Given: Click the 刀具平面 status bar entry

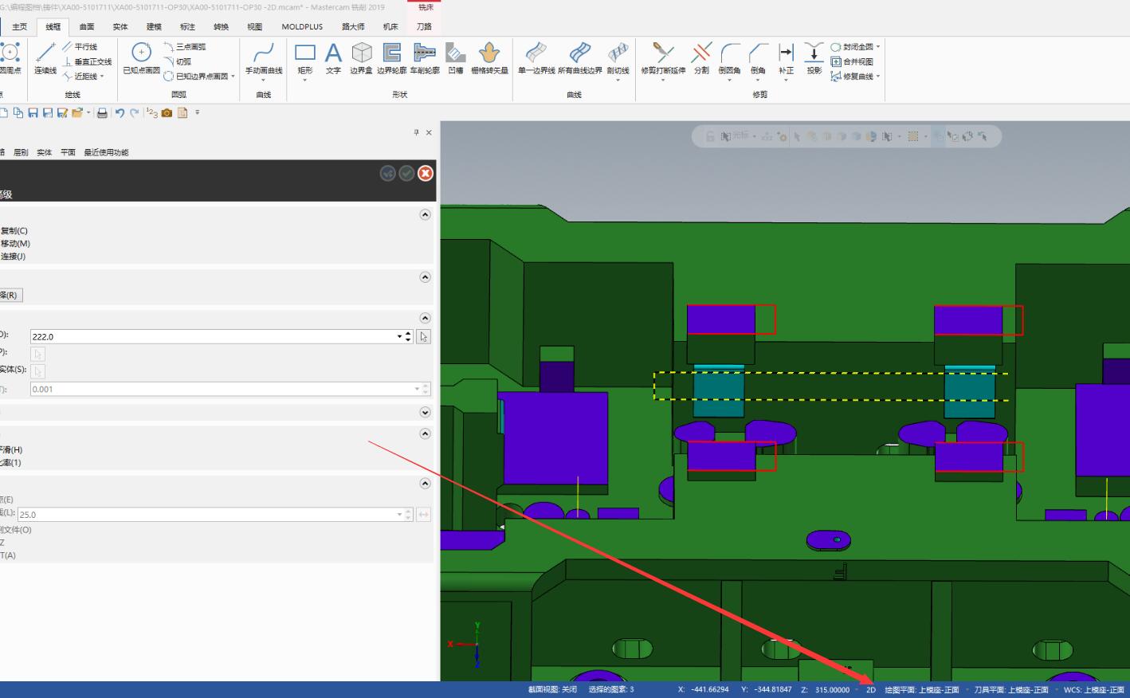Looking at the screenshot, I should (x=1011, y=690).
